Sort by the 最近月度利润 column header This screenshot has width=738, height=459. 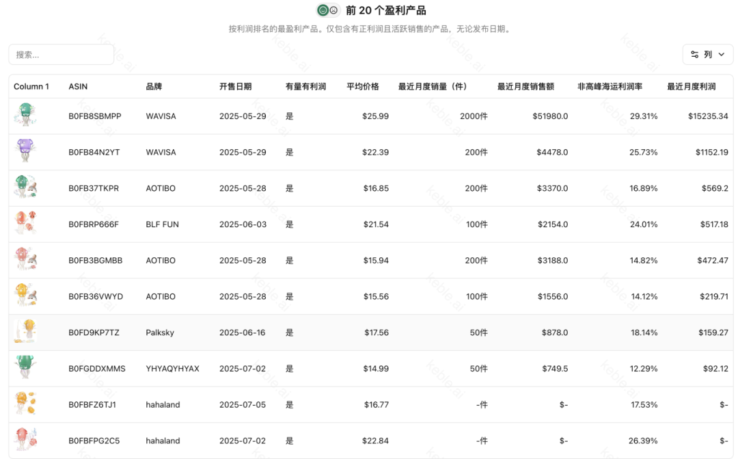691,86
